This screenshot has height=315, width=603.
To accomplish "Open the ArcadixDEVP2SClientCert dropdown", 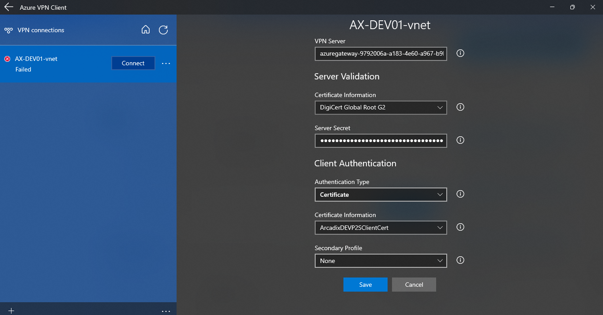I will point(381,228).
